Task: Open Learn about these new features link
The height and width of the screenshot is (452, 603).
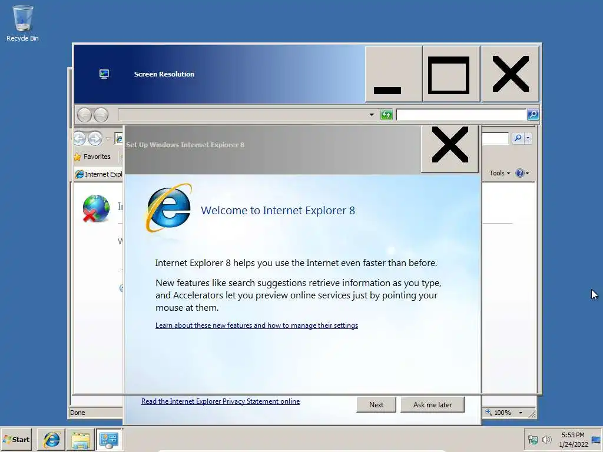Action: pyautogui.click(x=257, y=325)
